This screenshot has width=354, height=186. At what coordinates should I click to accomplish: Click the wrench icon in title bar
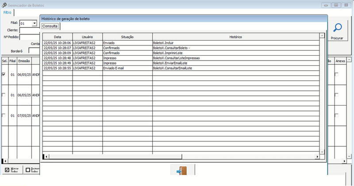(4, 5)
